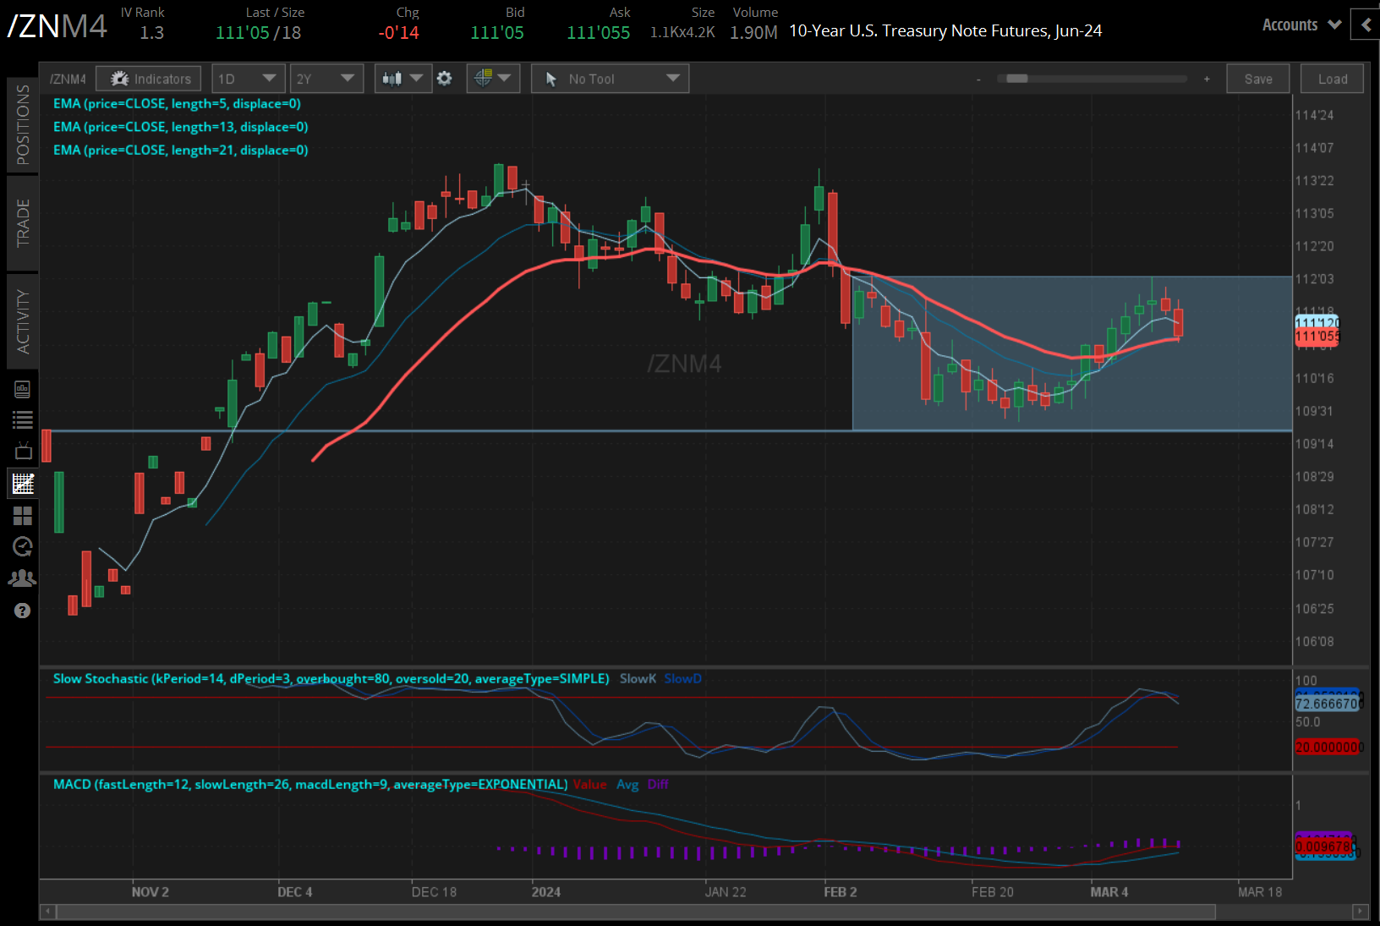This screenshot has width=1380, height=926.
Task: Open the POSITIONS tab
Action: [x=23, y=125]
